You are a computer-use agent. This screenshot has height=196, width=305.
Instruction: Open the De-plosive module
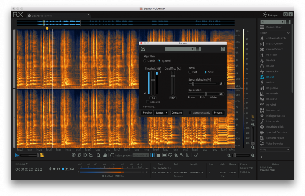click(x=269, y=88)
